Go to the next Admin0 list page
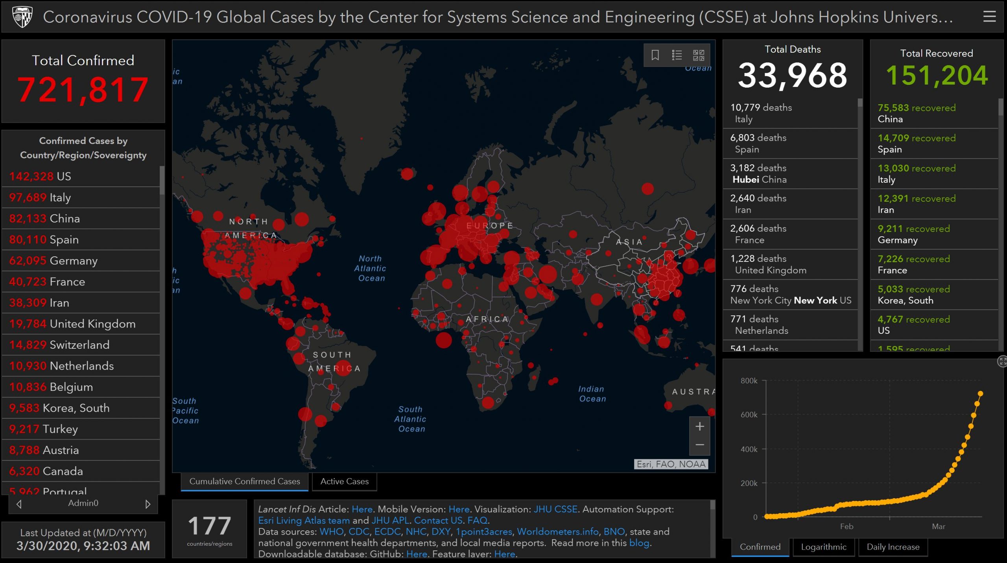1007x563 pixels. (x=148, y=504)
